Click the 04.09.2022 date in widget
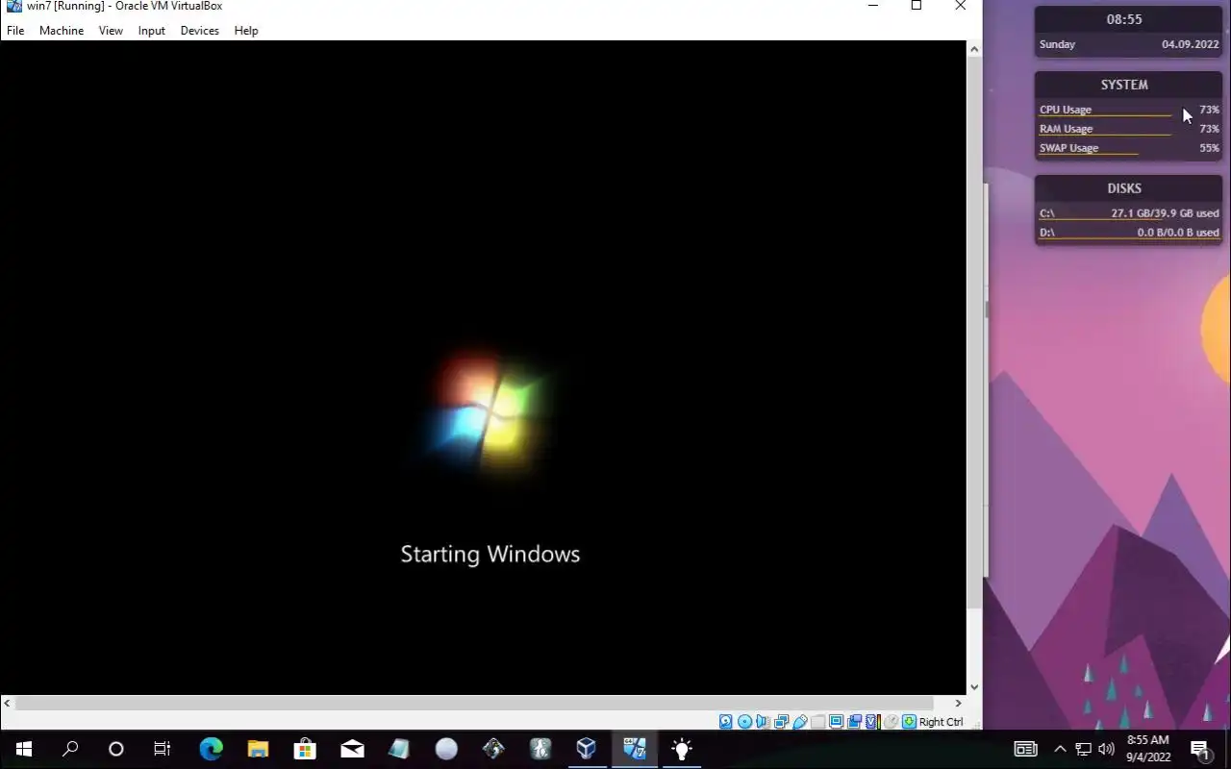This screenshot has height=769, width=1231. pos(1190,44)
